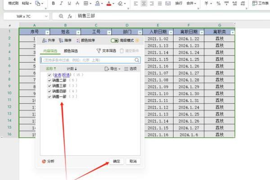Click the 格式刷 format painter
The width and height of the screenshot is (270, 180).
tap(13, 3)
